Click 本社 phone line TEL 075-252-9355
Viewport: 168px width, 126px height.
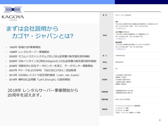tap(132, 26)
